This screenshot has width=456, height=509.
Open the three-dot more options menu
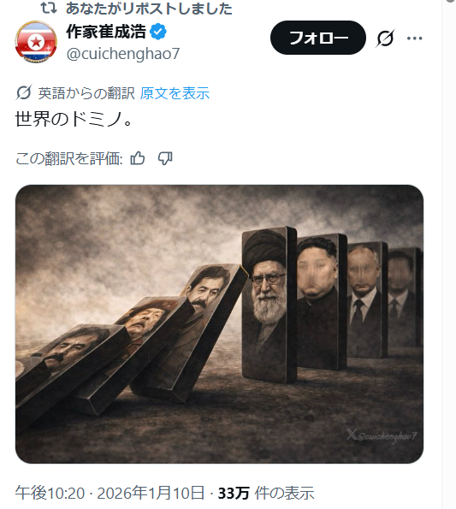click(414, 38)
